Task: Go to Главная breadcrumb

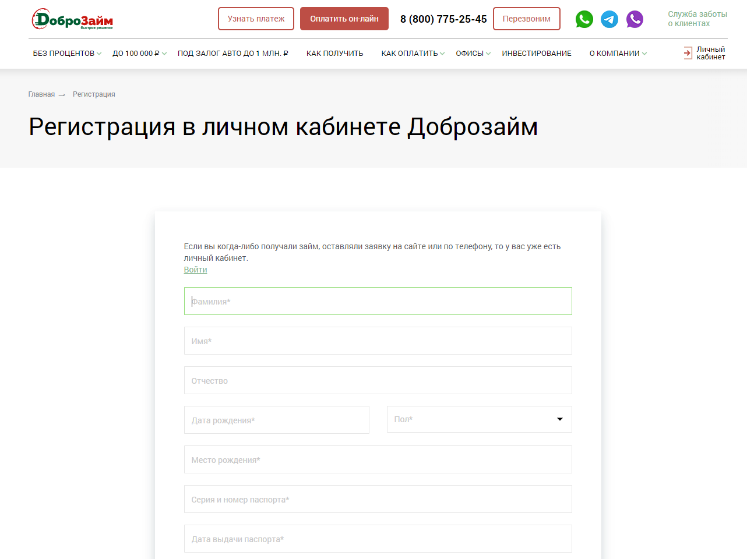Action: (41, 94)
